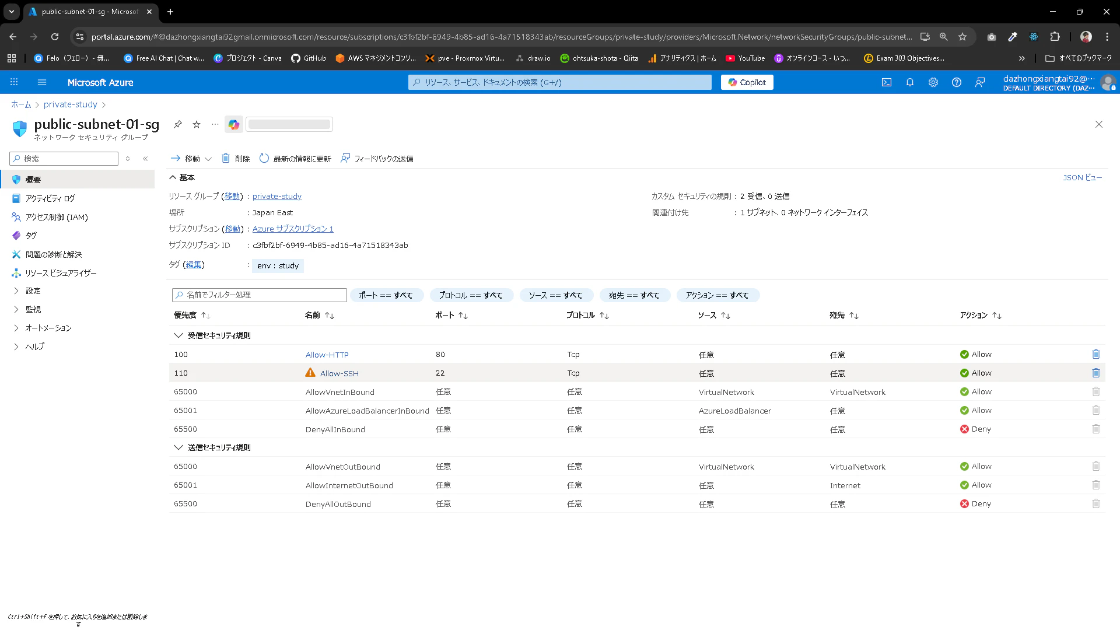The image size is (1120, 630).
Task: Open the Allow-SSH rule link
Action: [339, 373]
